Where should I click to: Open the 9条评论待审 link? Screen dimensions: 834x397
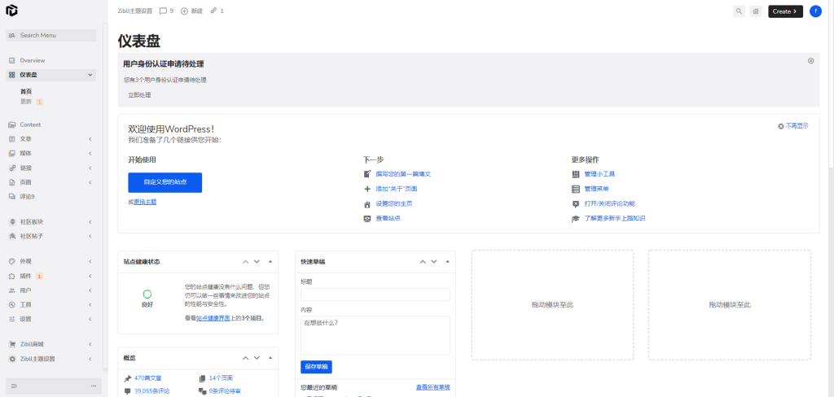[226, 391]
